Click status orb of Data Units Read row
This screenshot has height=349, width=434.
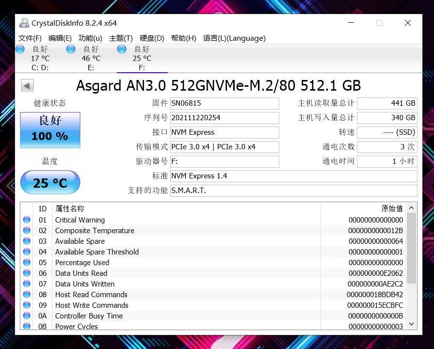pos(27,273)
